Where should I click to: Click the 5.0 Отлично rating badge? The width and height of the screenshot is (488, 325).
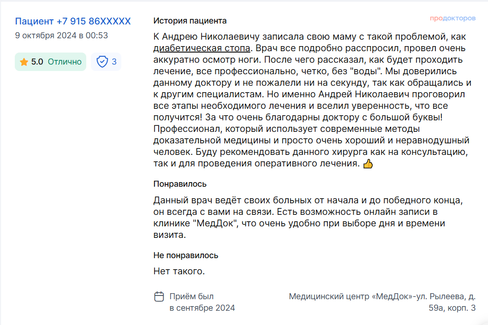pyautogui.click(x=50, y=62)
